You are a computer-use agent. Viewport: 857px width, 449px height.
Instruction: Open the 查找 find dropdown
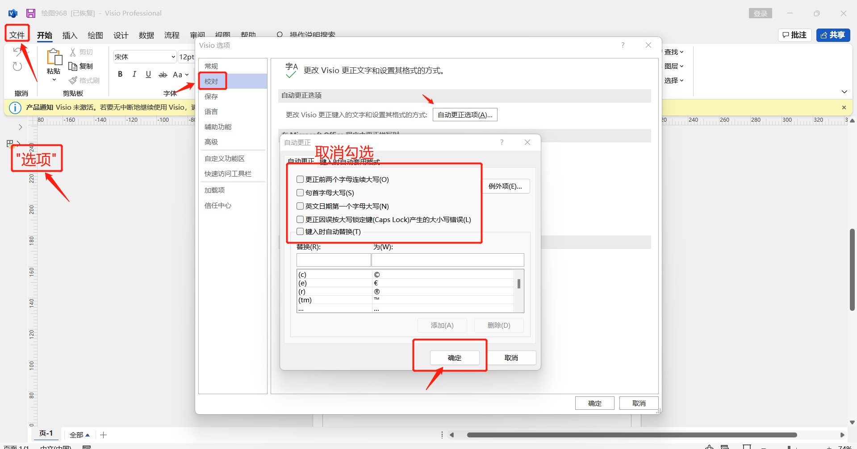(x=674, y=52)
